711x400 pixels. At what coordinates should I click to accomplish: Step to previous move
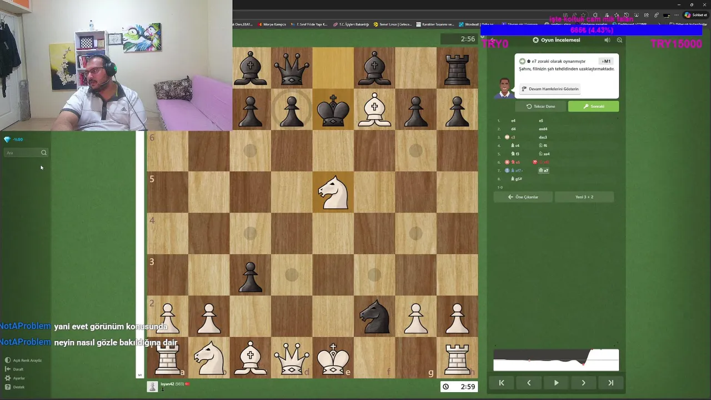click(529, 383)
